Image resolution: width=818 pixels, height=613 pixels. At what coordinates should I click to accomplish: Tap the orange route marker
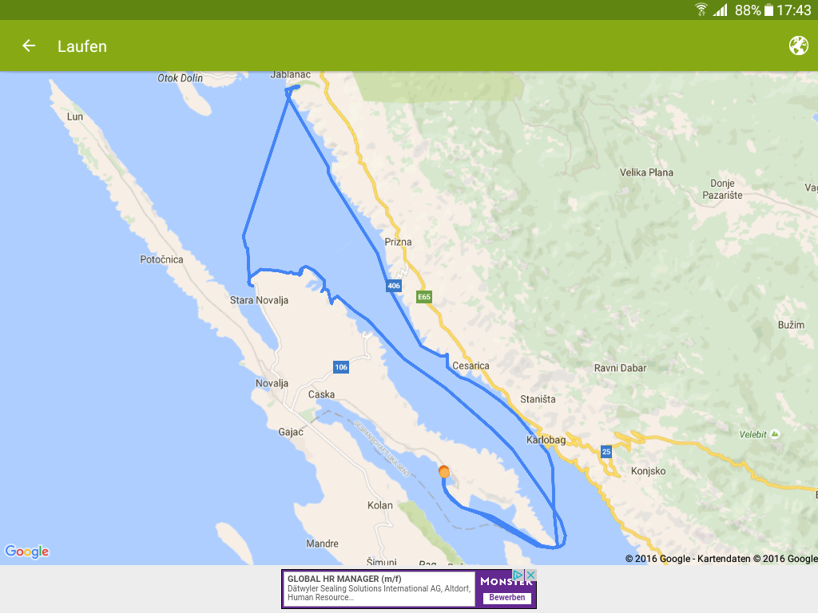click(444, 472)
